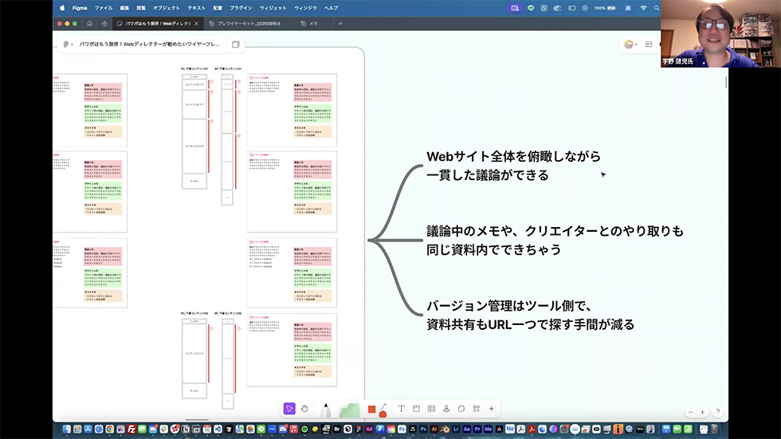This screenshot has width=781, height=439.
Task: Open the user avatar dropdown at top right
Action: 630,45
